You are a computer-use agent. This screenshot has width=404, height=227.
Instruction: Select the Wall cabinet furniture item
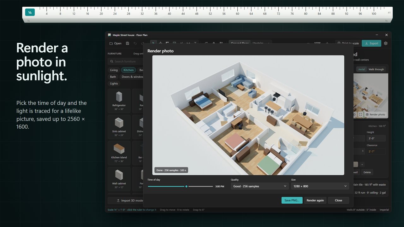point(119,179)
